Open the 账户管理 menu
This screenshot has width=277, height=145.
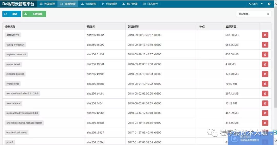point(130,4)
